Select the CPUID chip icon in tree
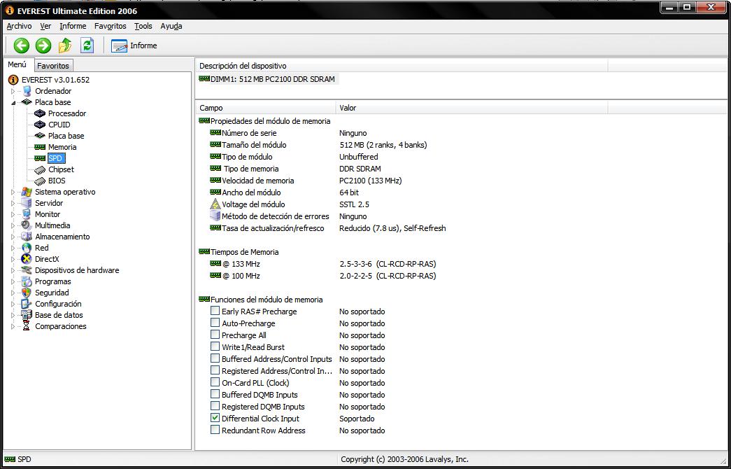This screenshot has width=731, height=469. coord(40,125)
